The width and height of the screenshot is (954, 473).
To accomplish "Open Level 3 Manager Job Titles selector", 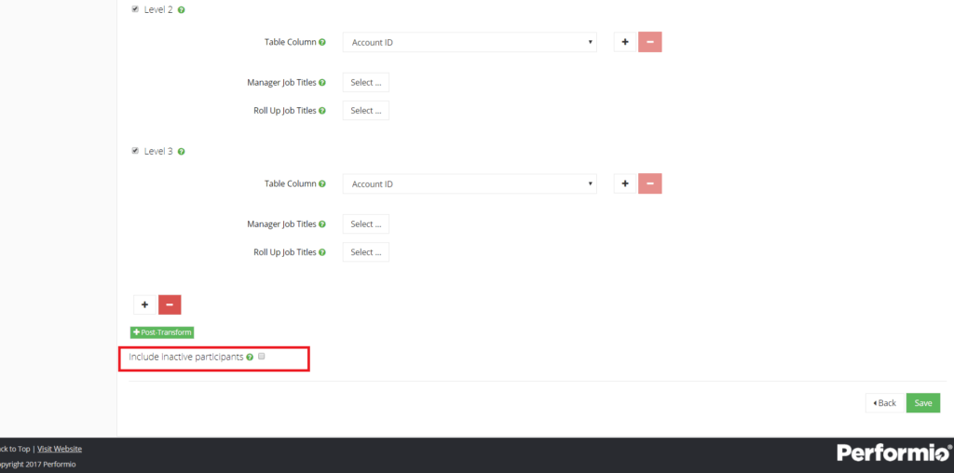I will tap(365, 223).
